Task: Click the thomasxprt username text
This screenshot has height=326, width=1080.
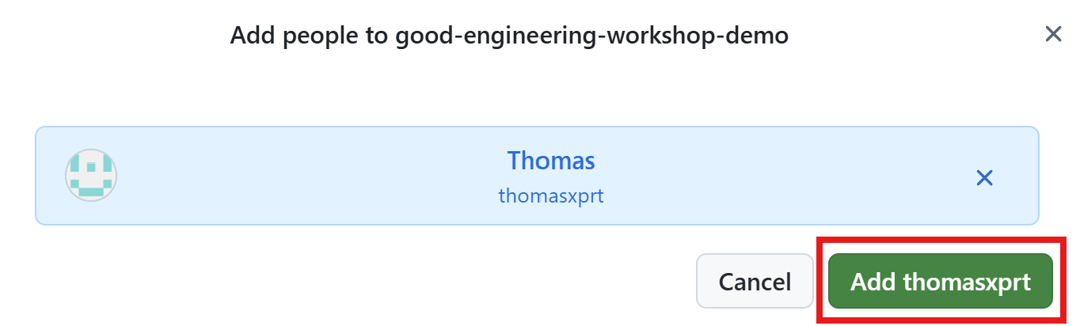Action: (x=550, y=195)
